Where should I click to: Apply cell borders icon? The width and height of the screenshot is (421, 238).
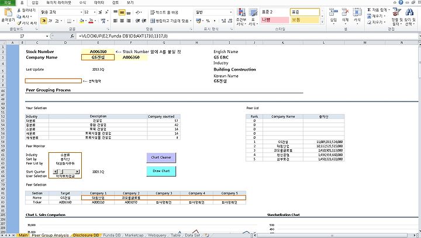coord(69,21)
